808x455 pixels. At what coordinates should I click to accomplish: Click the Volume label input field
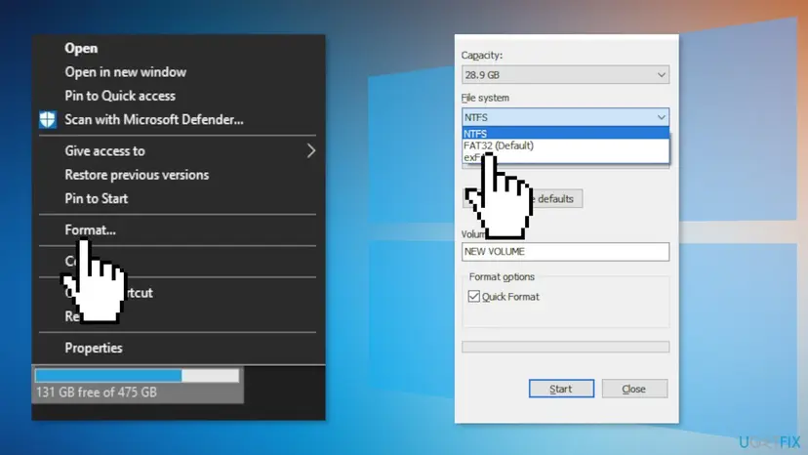[565, 252]
